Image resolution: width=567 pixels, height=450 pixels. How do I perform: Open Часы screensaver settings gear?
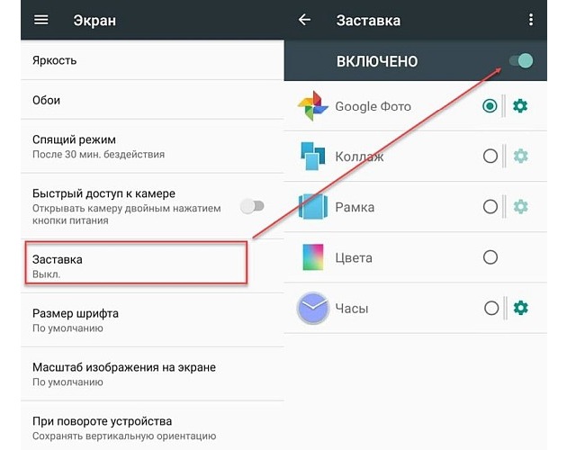(520, 308)
